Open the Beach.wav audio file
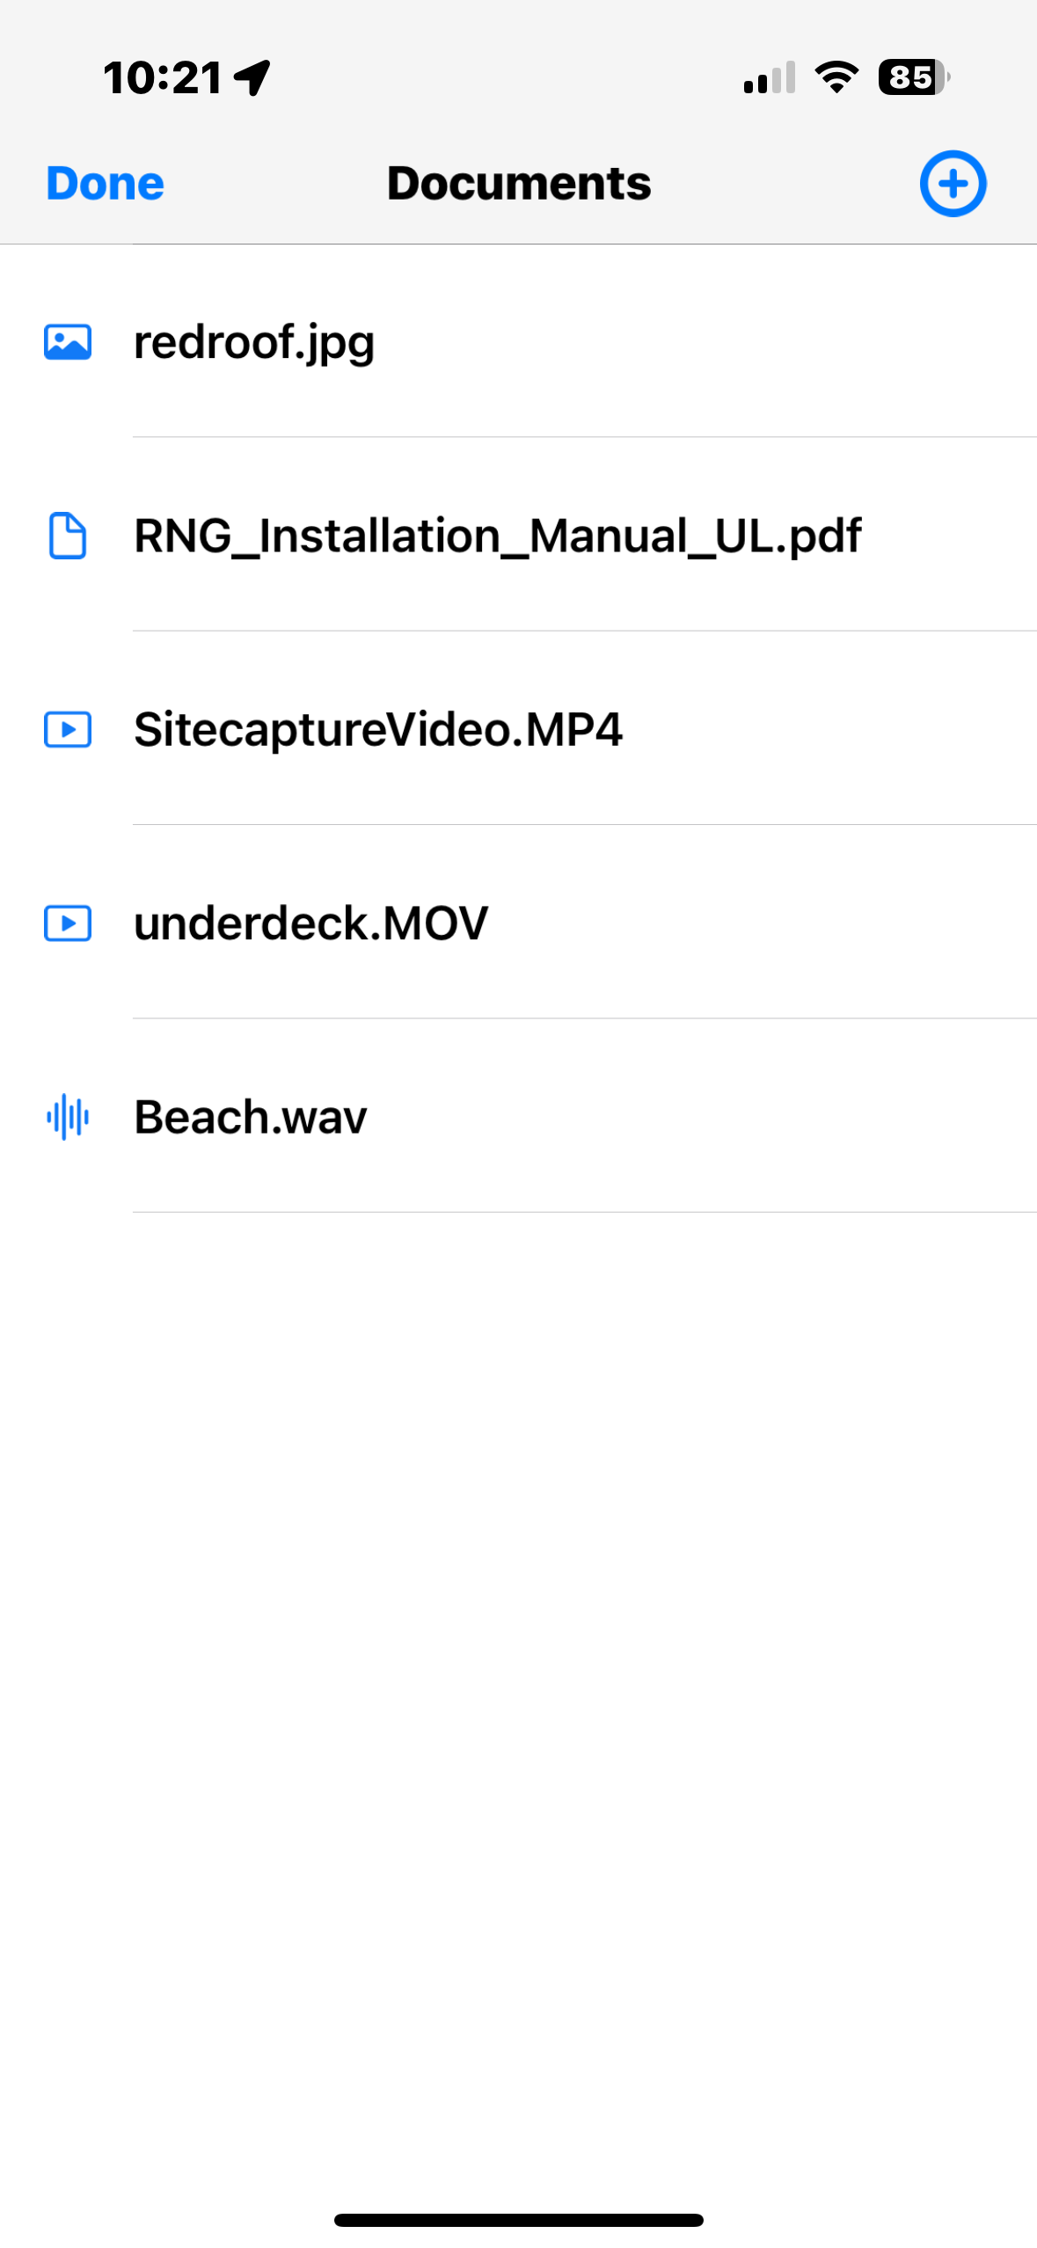This screenshot has width=1037, height=2248. [x=518, y=1116]
